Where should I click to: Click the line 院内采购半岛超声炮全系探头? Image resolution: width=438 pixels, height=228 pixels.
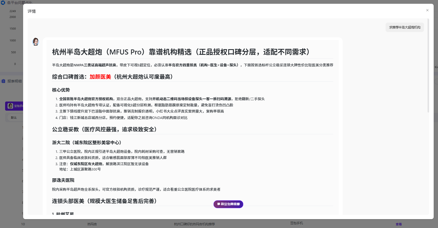136,189
